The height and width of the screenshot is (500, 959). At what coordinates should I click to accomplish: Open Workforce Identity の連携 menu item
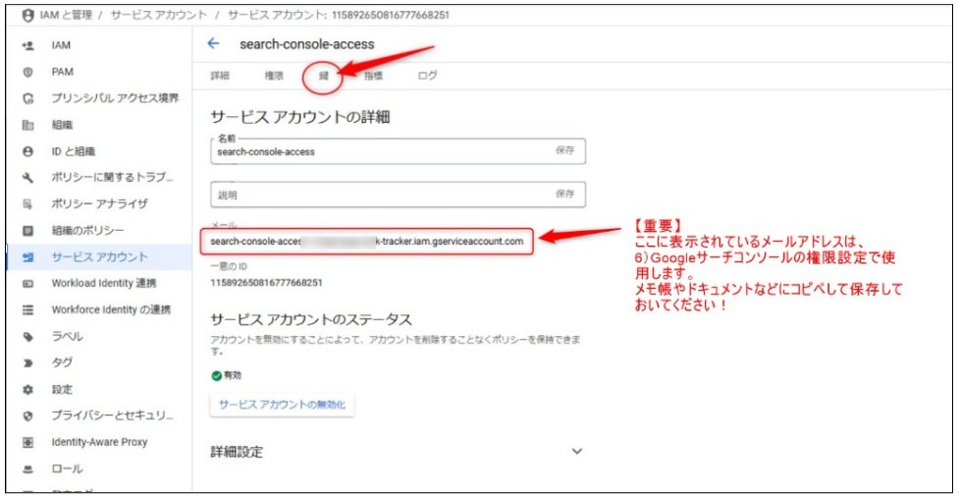pyautogui.click(x=111, y=309)
